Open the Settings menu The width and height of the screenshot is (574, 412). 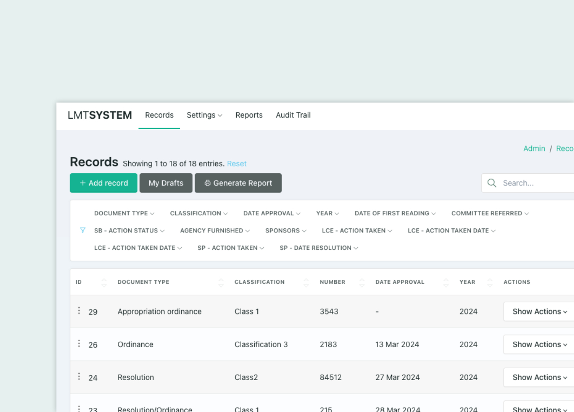click(x=204, y=115)
